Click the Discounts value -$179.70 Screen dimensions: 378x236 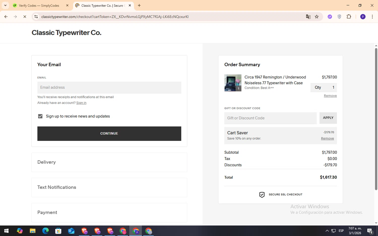[330, 165]
